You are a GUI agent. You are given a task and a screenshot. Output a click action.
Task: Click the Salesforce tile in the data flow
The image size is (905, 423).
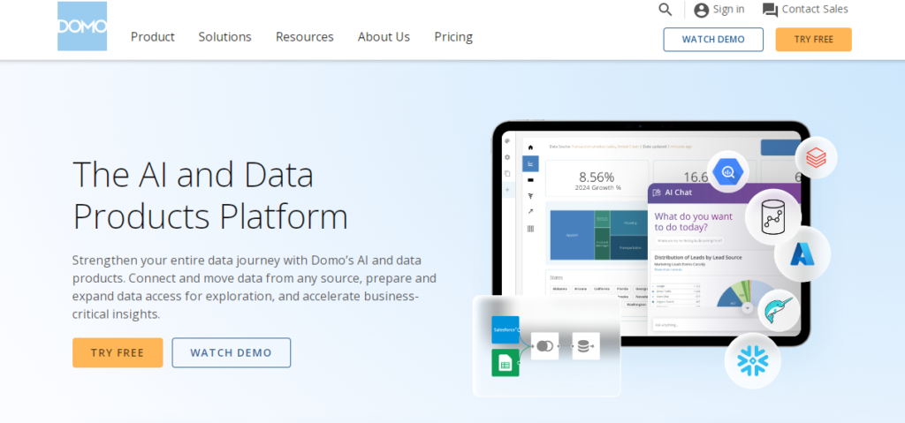(505, 330)
